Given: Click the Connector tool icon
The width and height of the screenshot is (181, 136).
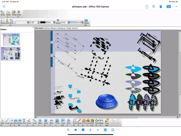Looking at the screenshot, I should click(x=34, y=122).
